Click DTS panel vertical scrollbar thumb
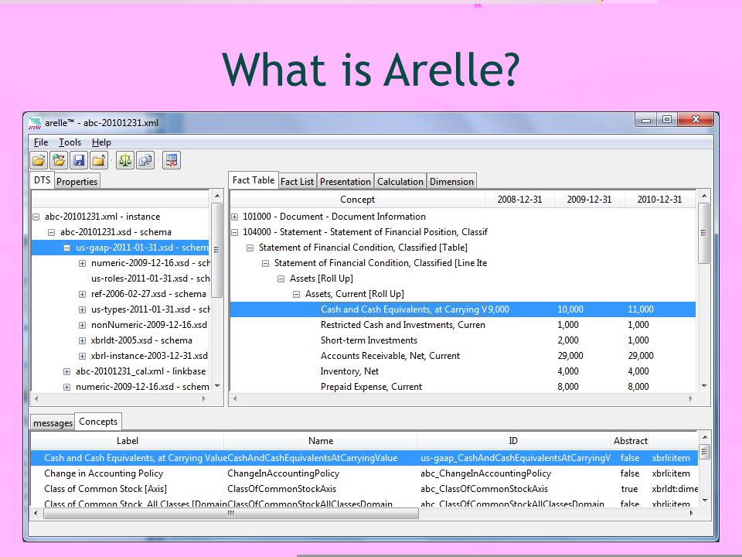The height and width of the screenshot is (557, 742). point(216,250)
